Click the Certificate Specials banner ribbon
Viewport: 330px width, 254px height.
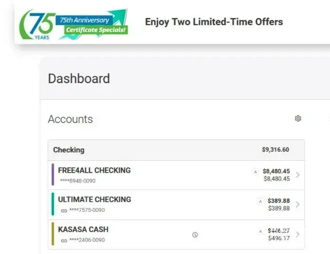[96, 30]
